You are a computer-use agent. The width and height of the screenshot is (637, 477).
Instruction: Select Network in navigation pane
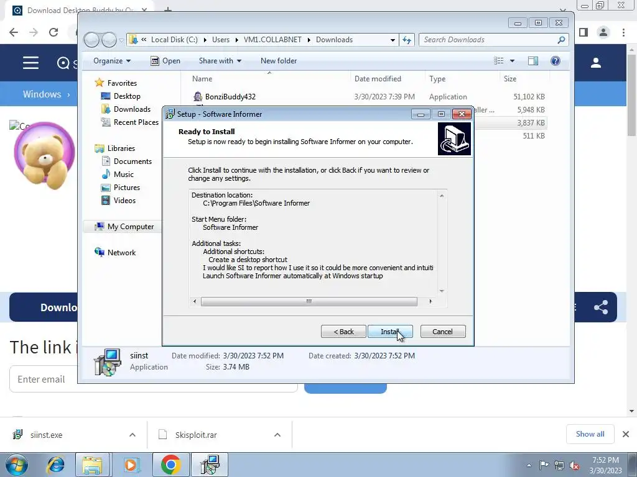pyautogui.click(x=121, y=253)
